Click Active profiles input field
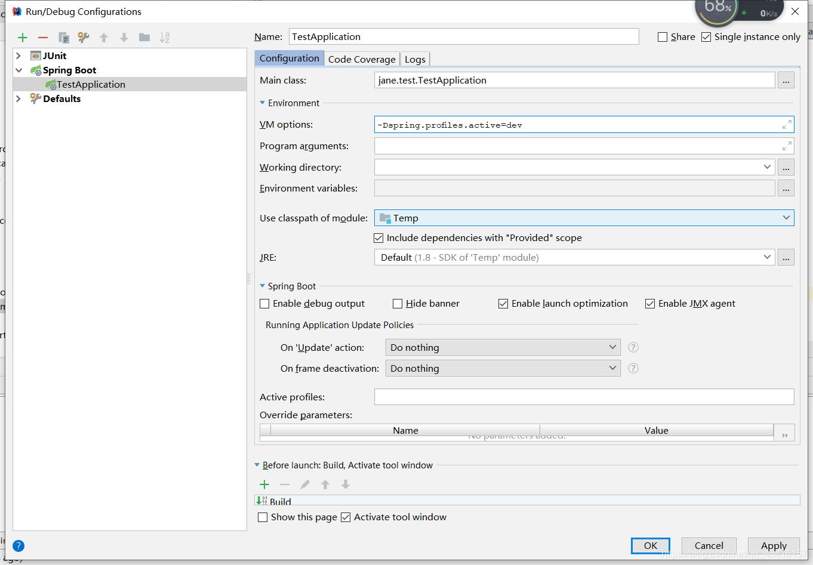 (x=584, y=397)
